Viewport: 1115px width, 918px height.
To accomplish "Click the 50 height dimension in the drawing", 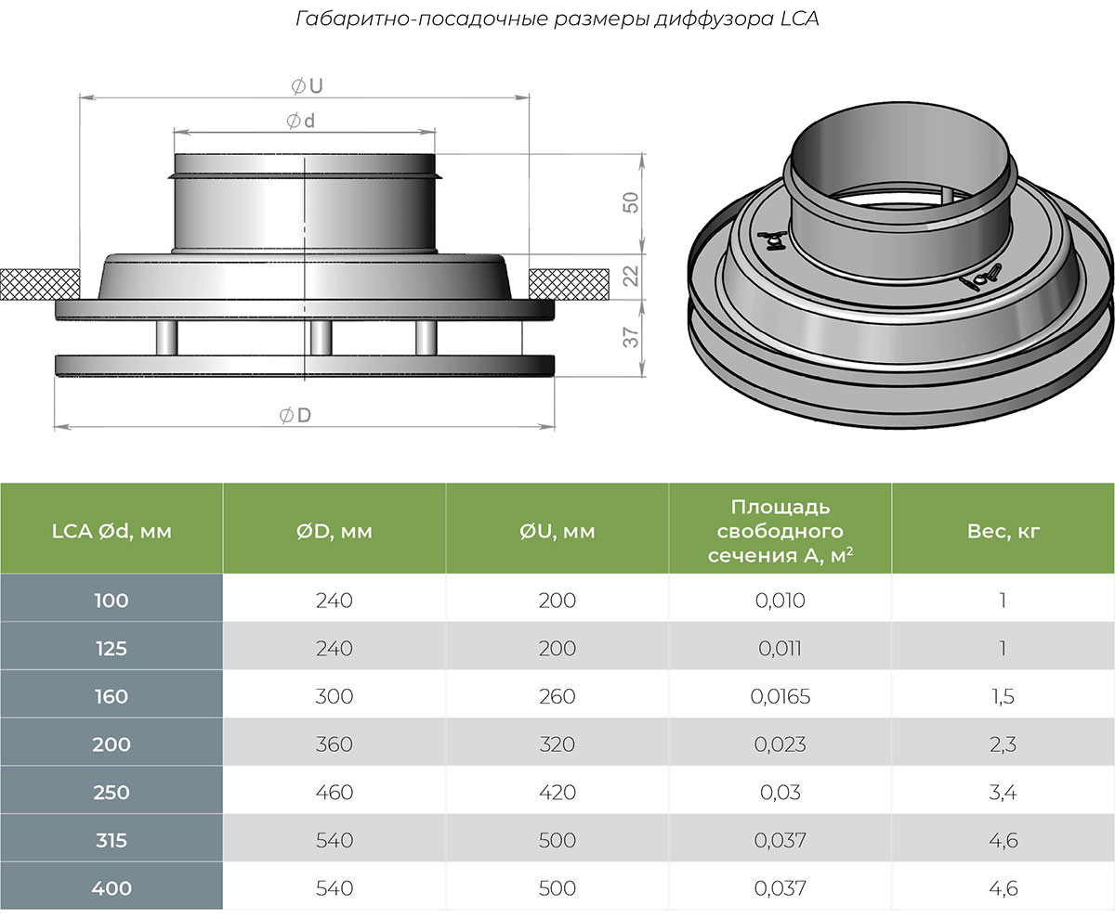I will pyautogui.click(x=630, y=203).
